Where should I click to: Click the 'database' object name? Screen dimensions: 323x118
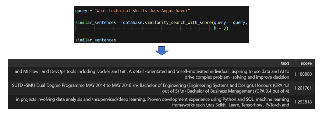pos(133,22)
